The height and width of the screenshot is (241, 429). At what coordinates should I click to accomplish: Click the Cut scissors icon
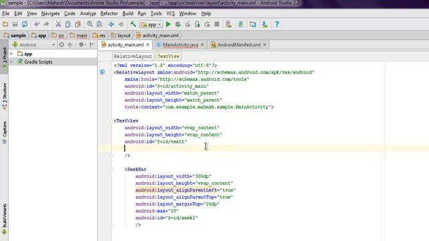coord(58,24)
